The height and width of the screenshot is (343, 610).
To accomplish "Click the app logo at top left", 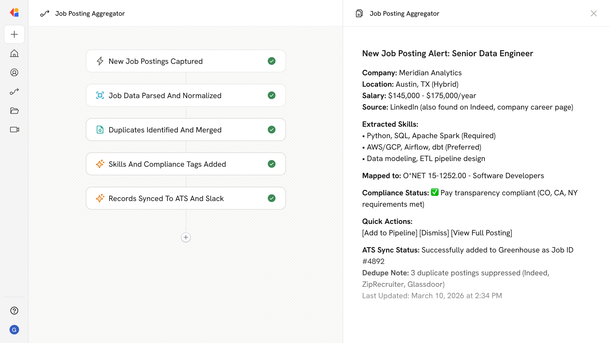I will point(14,13).
